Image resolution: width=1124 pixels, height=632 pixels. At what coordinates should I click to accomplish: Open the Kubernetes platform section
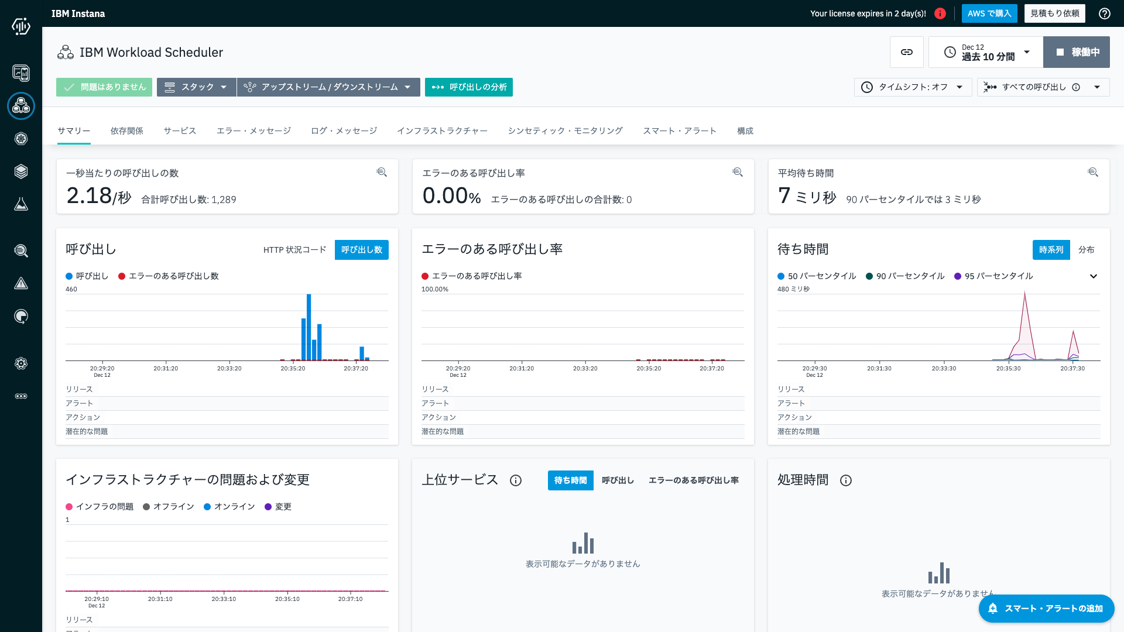21,139
